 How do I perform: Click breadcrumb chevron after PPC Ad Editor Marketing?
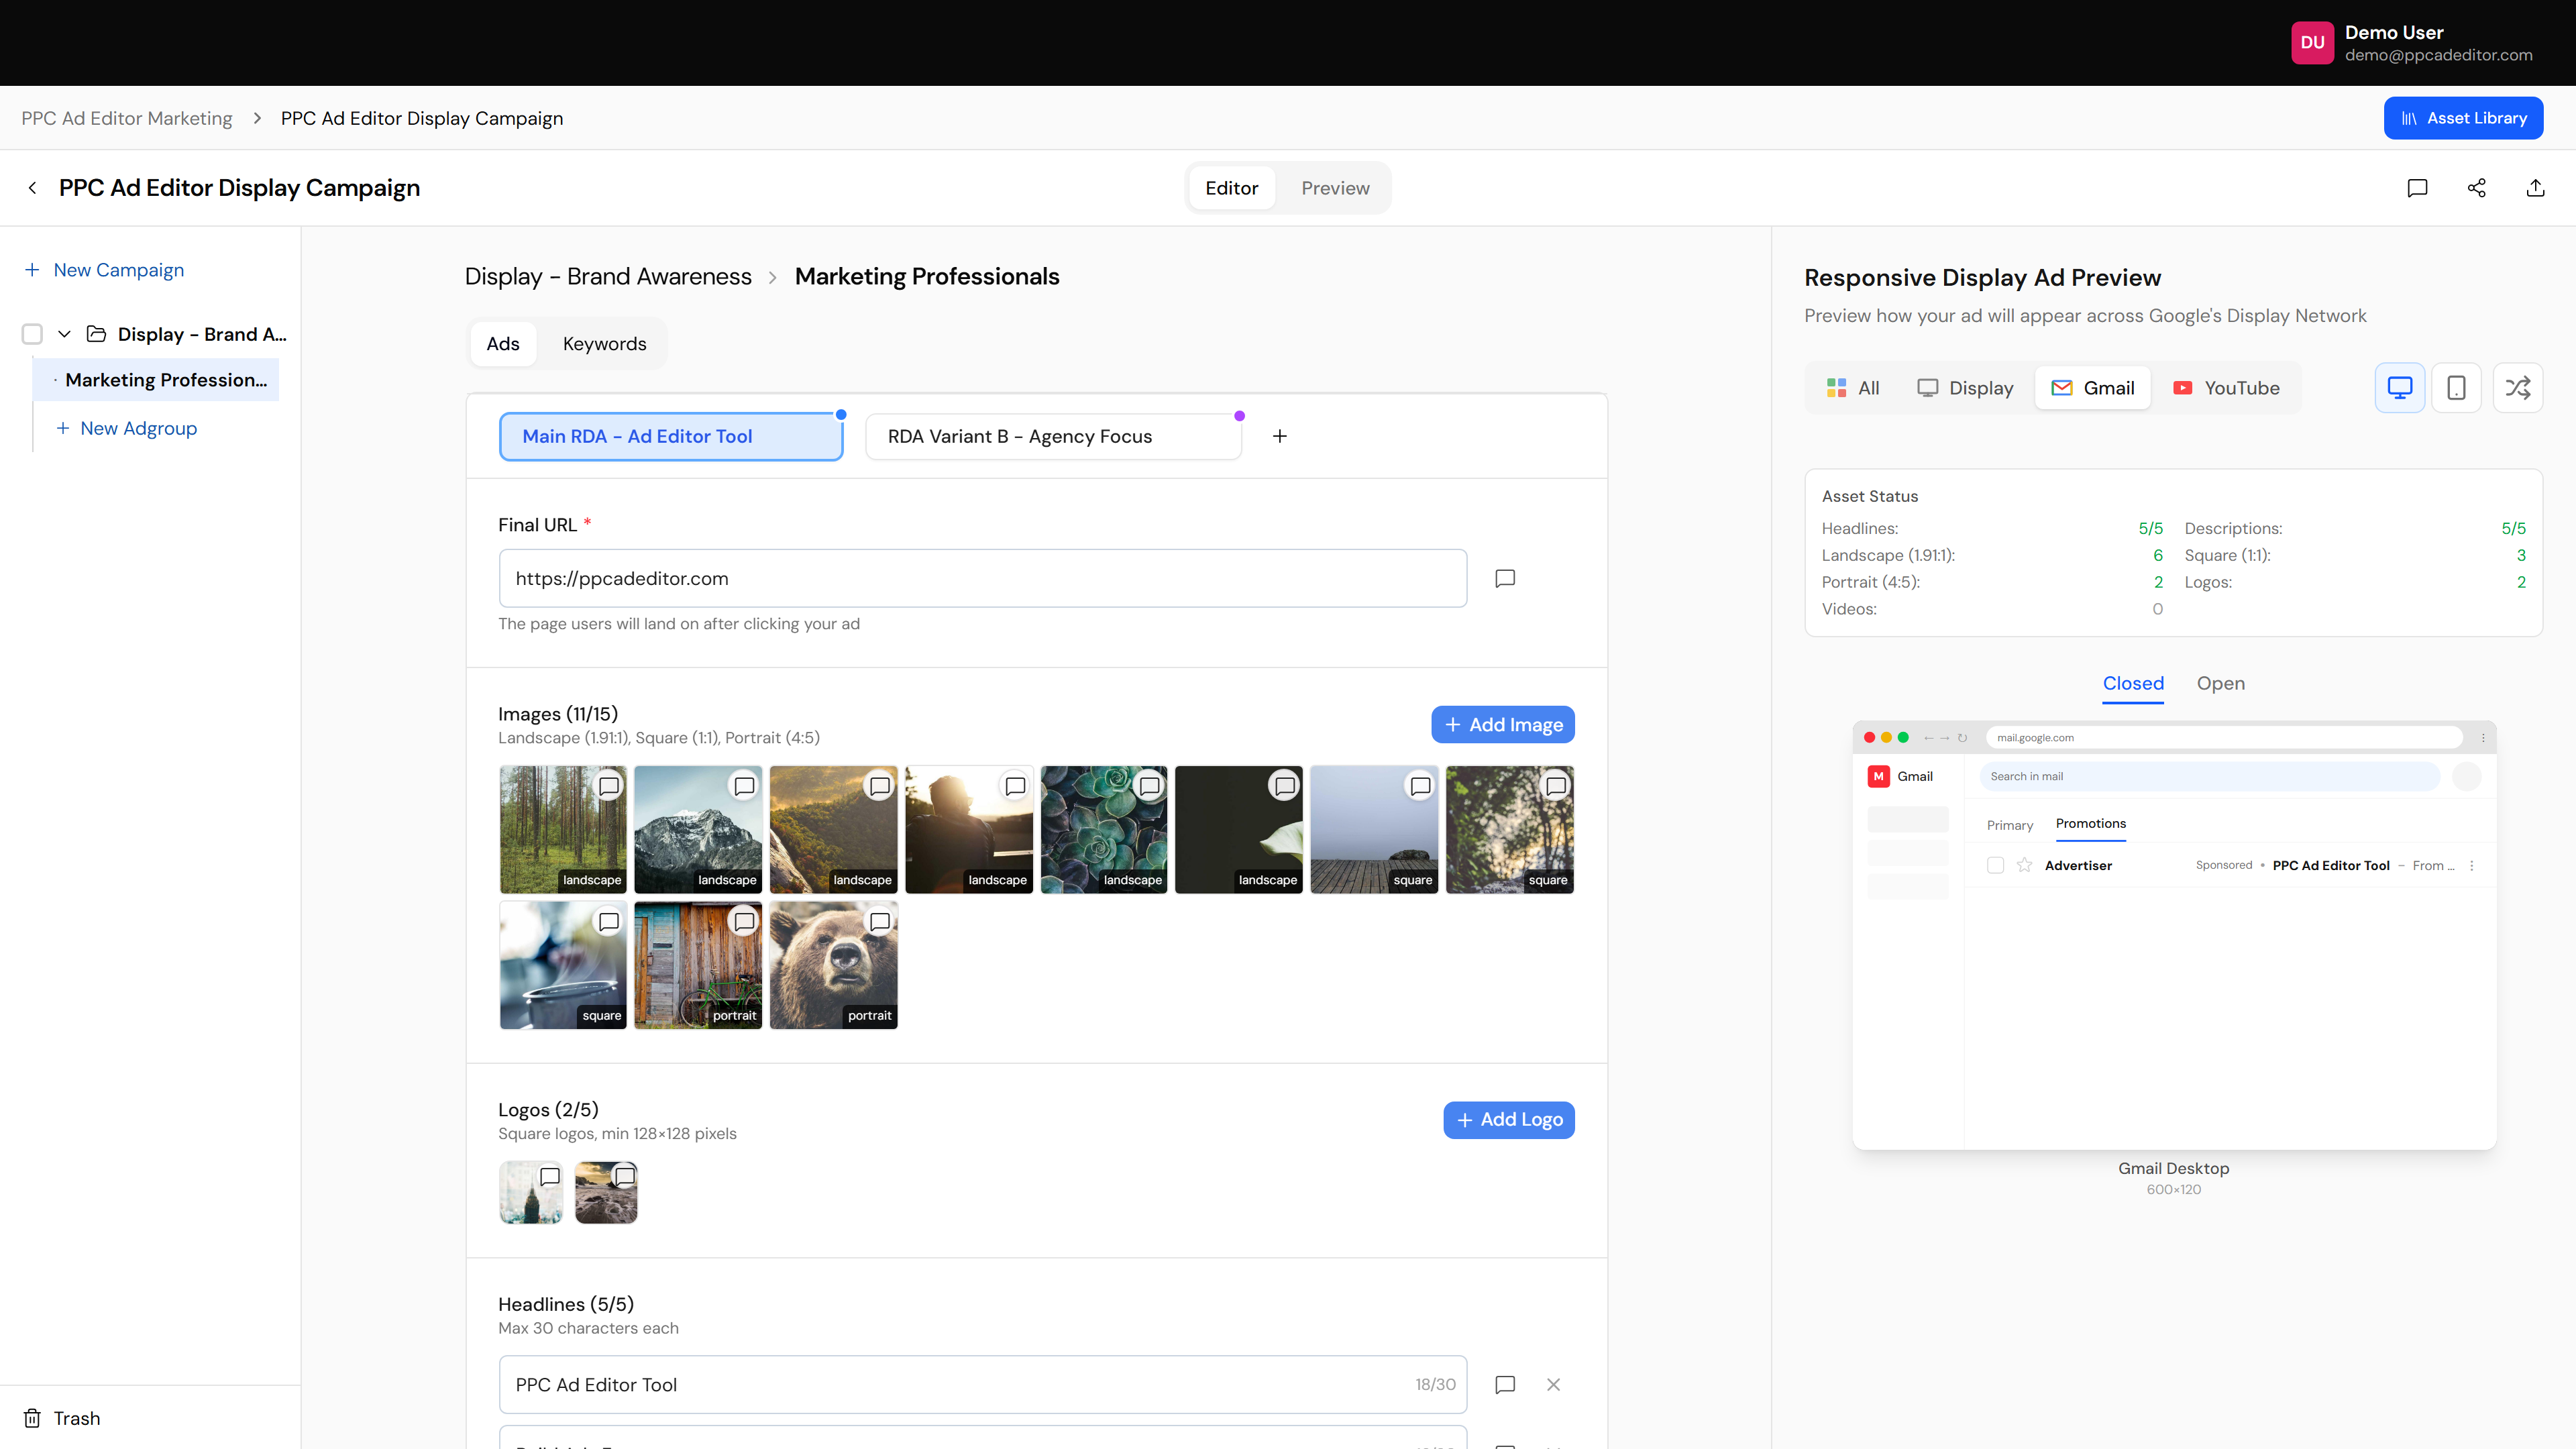point(257,118)
